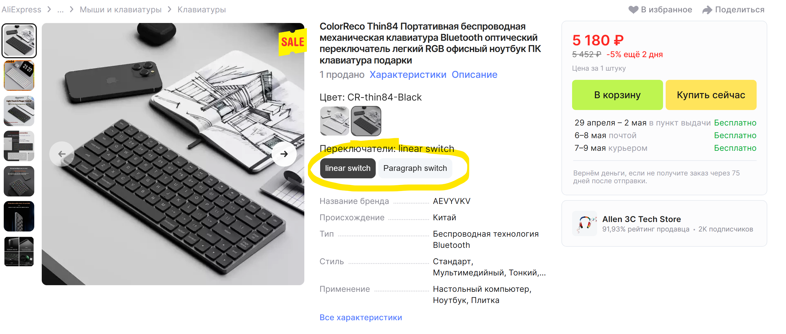Choose the white keyboard color swatch

pos(335,121)
